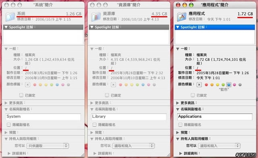258x158 pixels.
Task: Choose yellow color label in 應用程式 window
Action: coord(218,85)
